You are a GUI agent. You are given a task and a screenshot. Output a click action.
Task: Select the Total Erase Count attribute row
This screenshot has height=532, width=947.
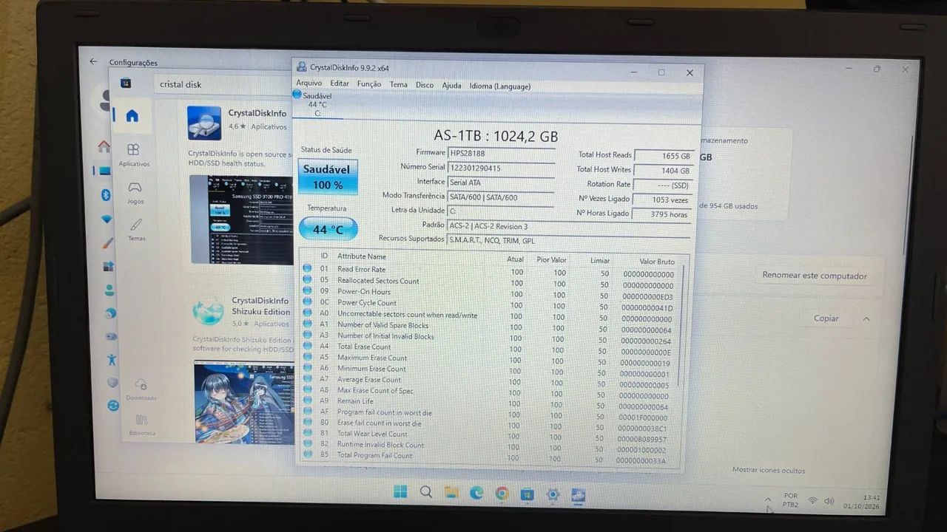pyautogui.click(x=489, y=347)
